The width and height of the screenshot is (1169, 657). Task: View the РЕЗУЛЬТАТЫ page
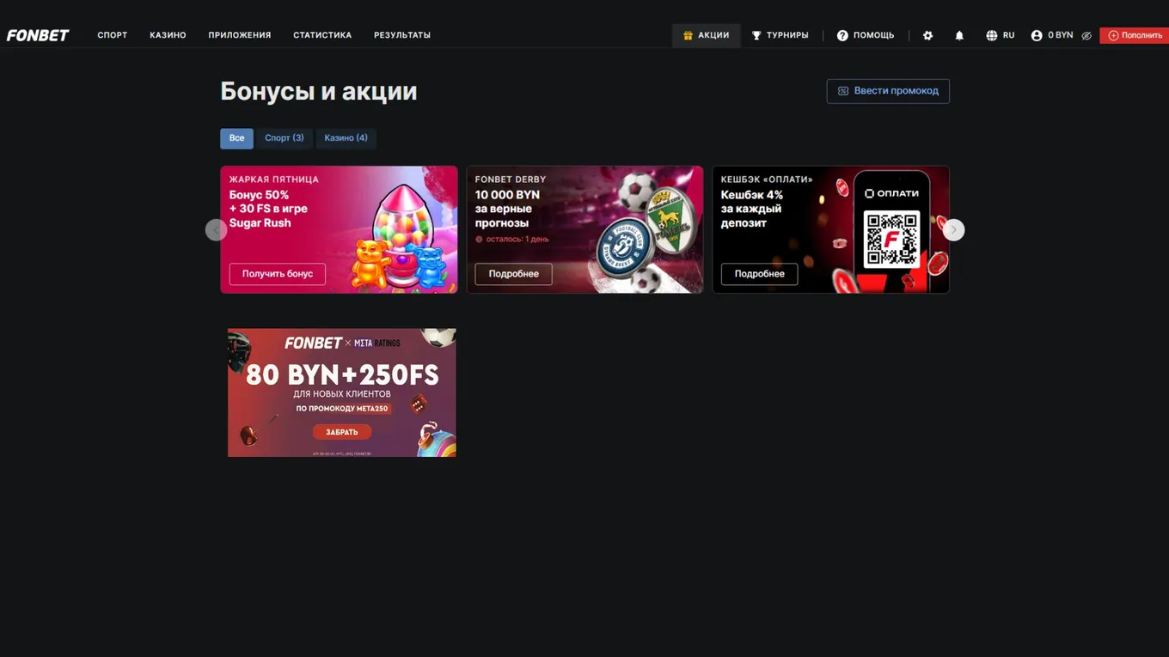click(x=402, y=35)
